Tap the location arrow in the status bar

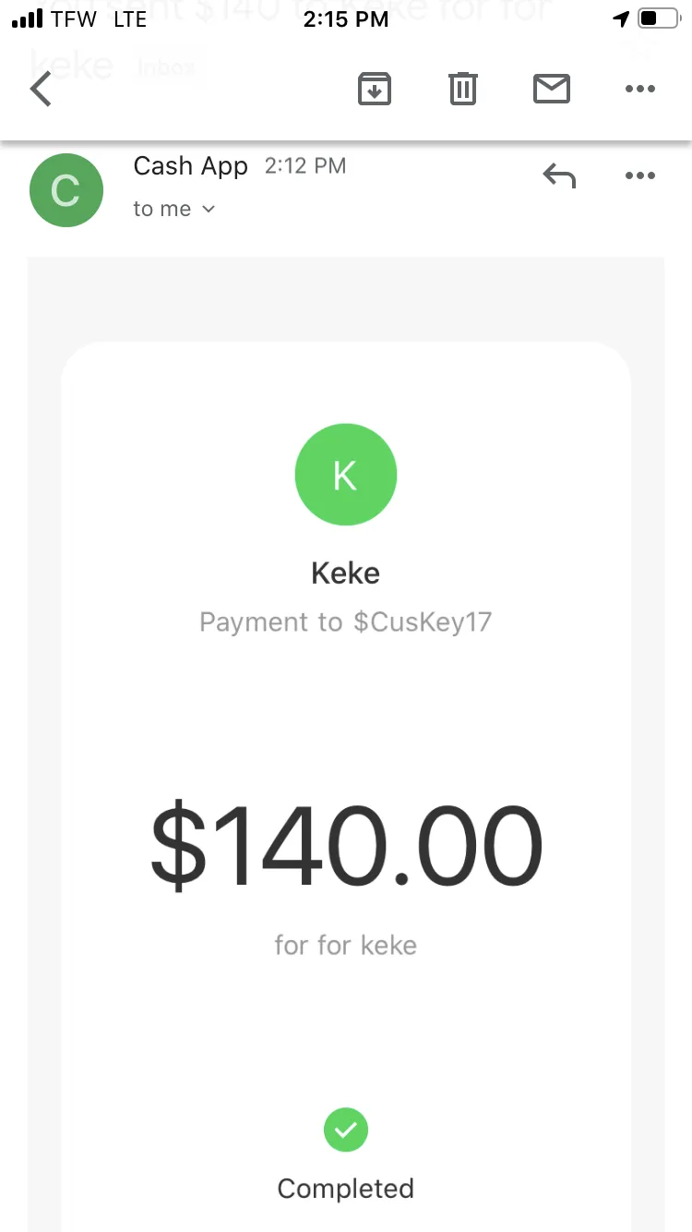pyautogui.click(x=622, y=19)
